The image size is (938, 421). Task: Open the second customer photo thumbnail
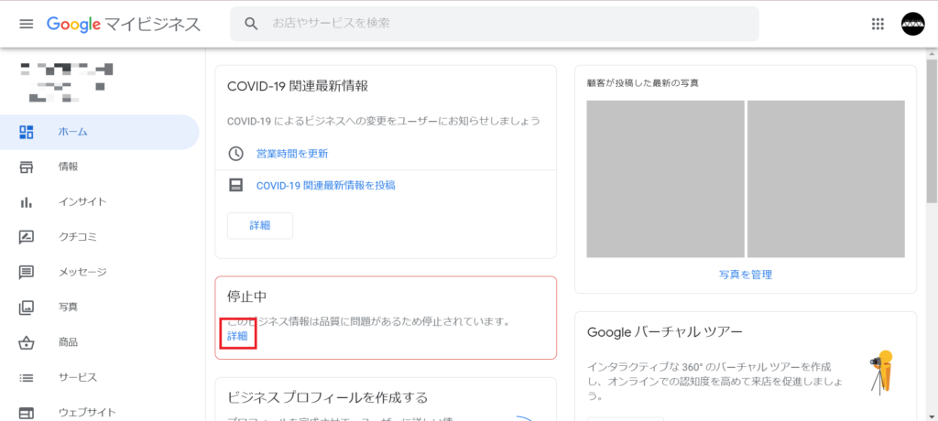coord(825,178)
